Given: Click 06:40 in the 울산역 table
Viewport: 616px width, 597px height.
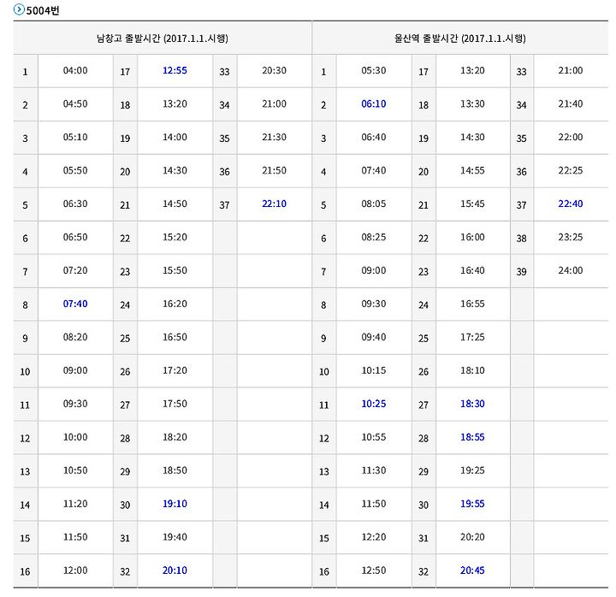Looking at the screenshot, I should click(x=374, y=138).
